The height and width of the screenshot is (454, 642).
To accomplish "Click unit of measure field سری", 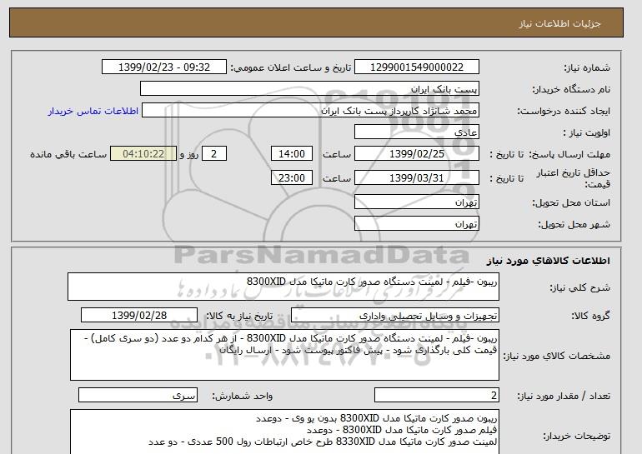I will tap(138, 395).
